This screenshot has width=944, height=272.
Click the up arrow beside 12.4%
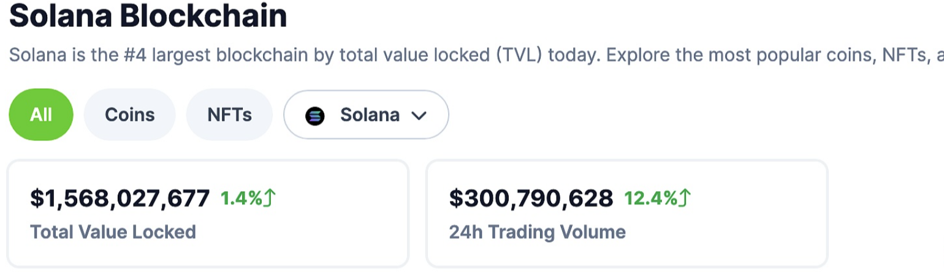click(685, 198)
